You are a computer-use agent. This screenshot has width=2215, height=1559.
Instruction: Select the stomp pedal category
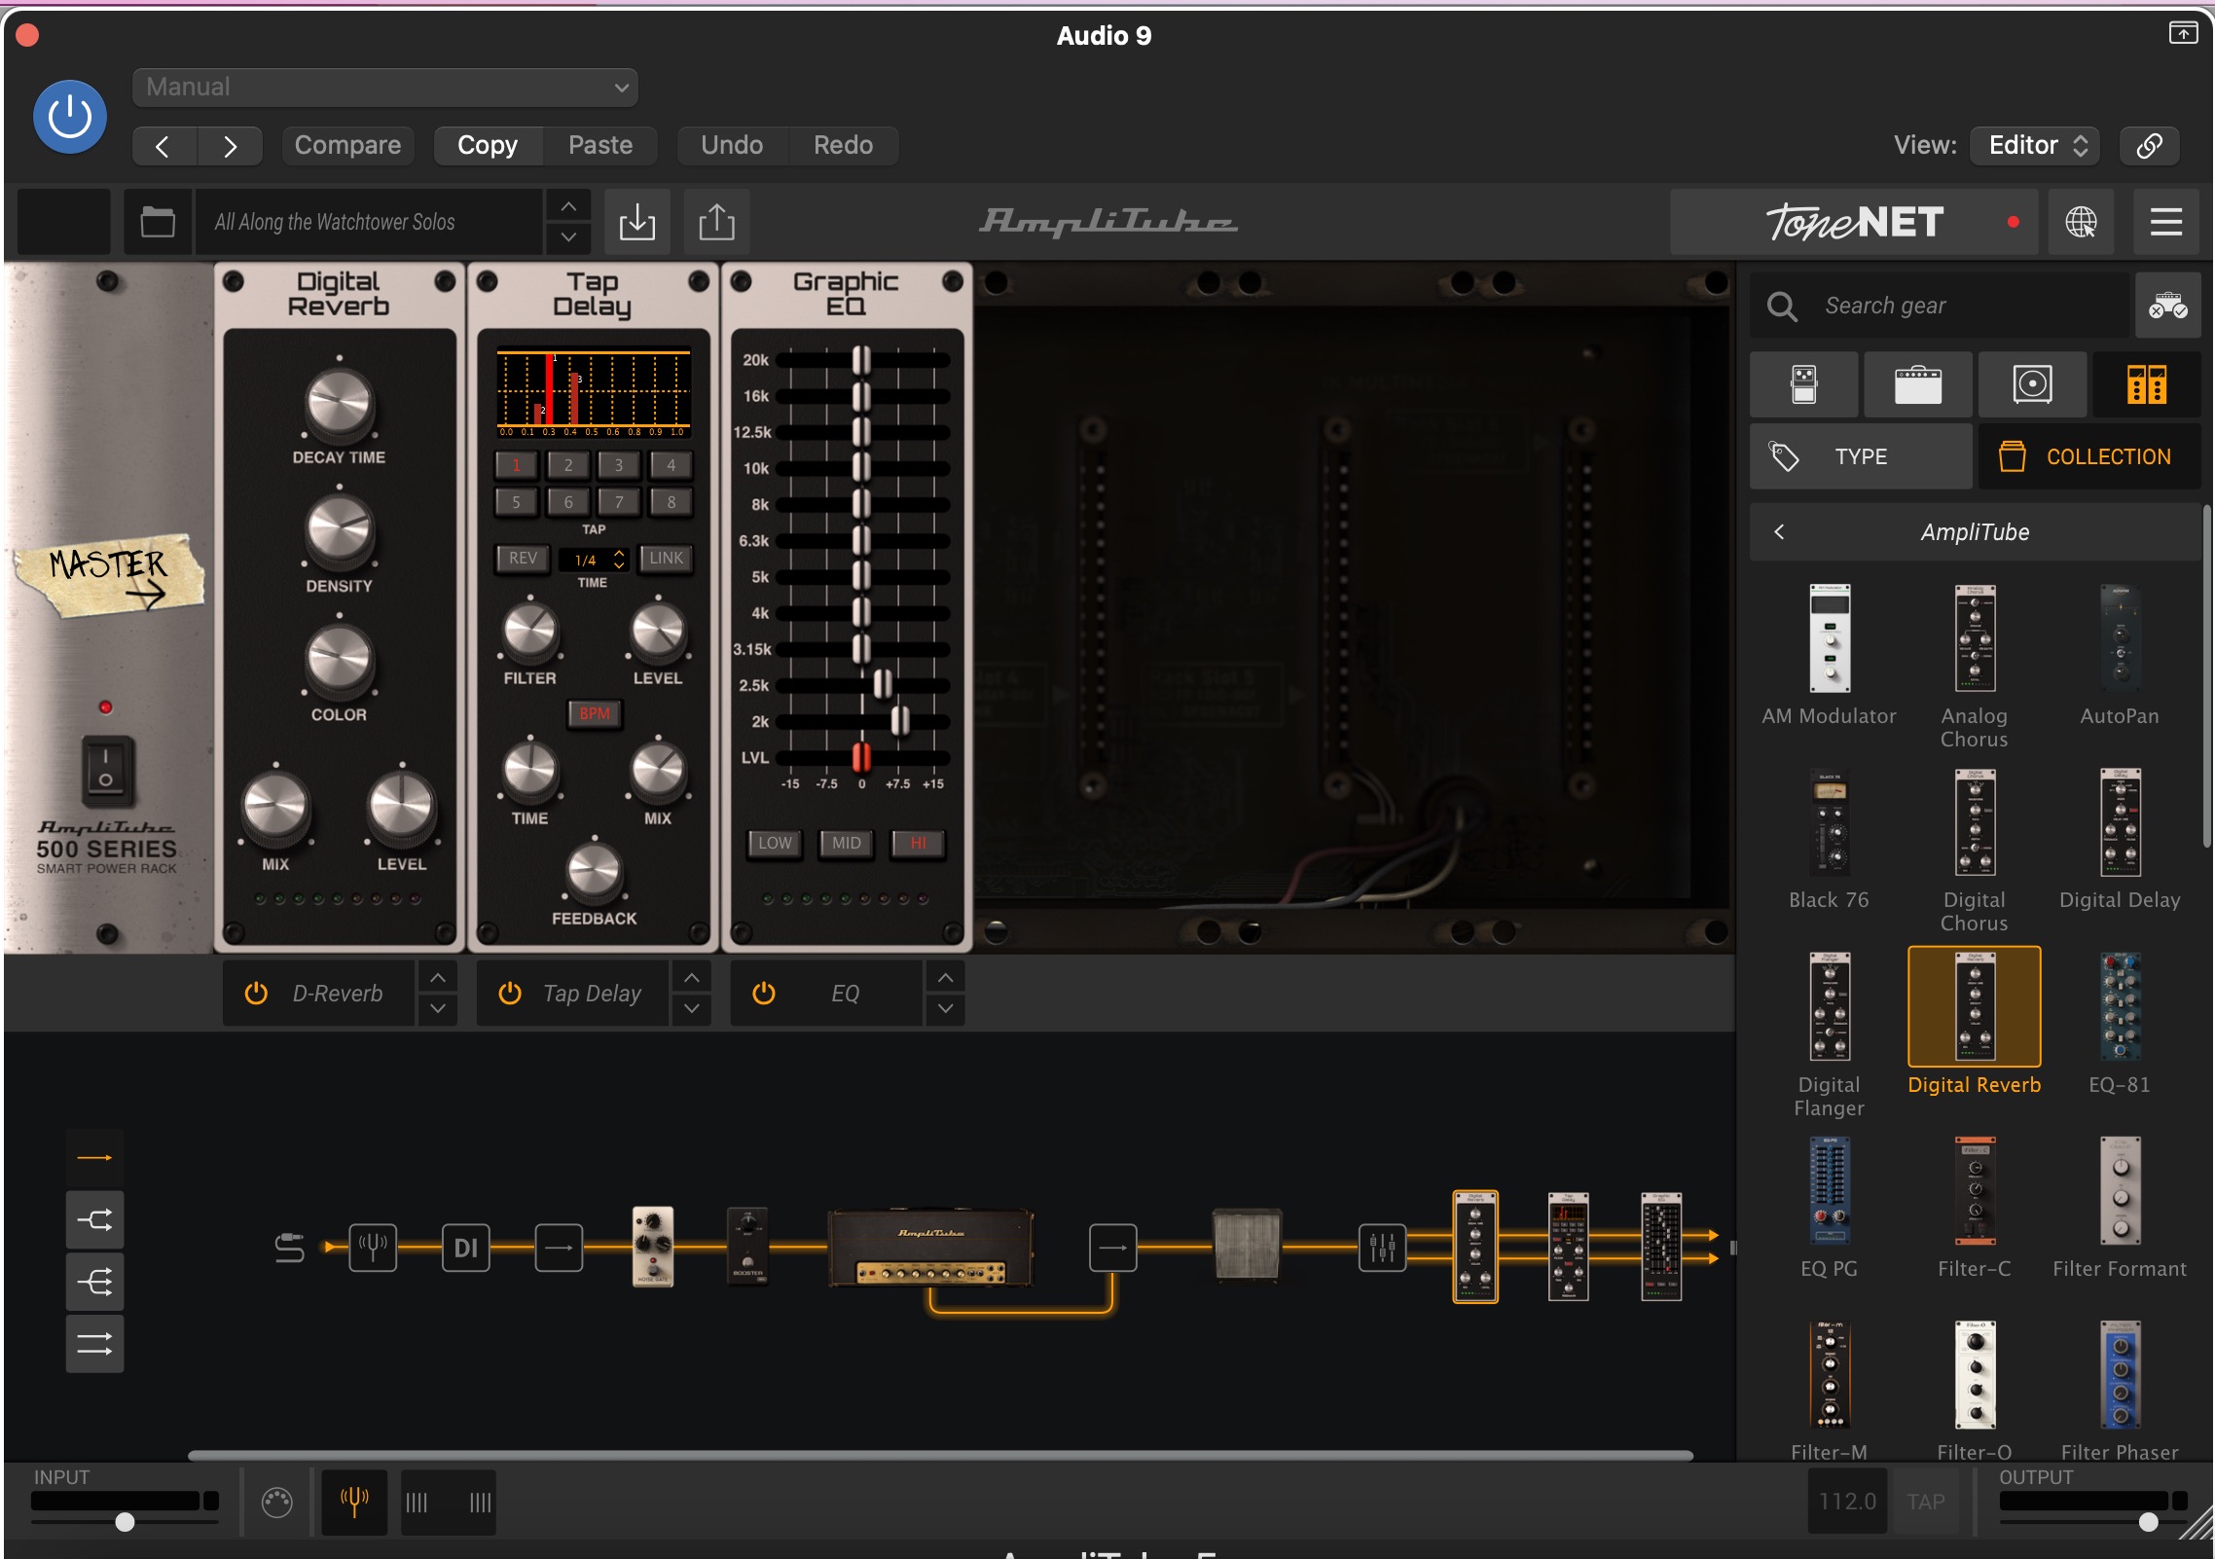[x=1804, y=384]
